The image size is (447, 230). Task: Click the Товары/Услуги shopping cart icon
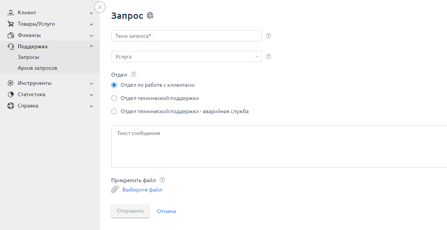point(9,24)
